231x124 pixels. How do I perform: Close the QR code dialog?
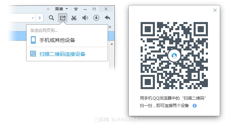[215, 10]
